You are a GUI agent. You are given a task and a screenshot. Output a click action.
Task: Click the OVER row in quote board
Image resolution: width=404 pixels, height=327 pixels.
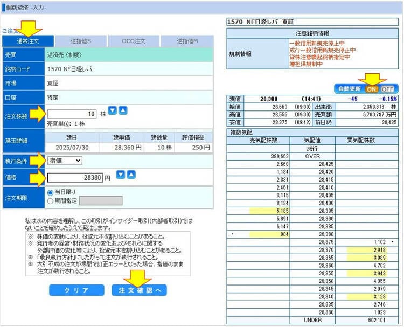[x=312, y=156]
